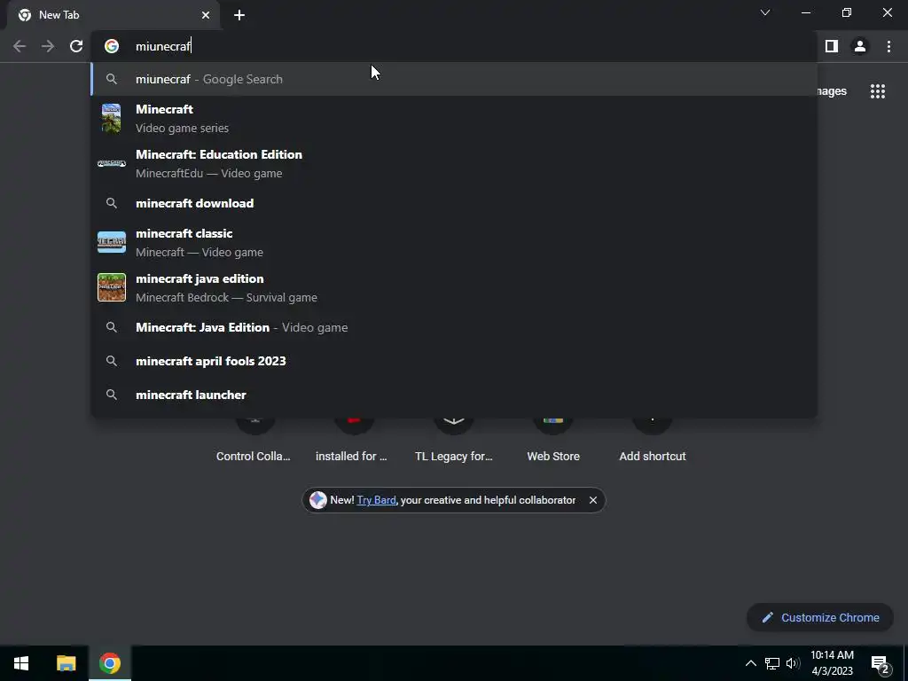This screenshot has width=908, height=681.
Task: Click search icon beside 'minecraft launcher'
Action: pos(112,395)
